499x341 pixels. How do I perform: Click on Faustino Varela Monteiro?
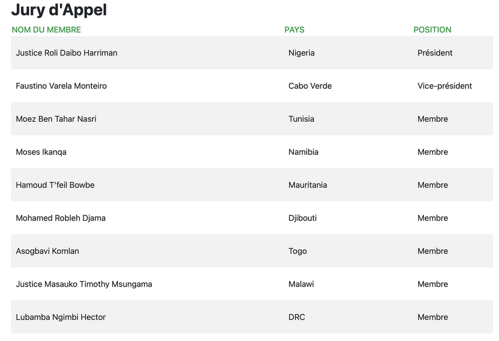pos(61,86)
